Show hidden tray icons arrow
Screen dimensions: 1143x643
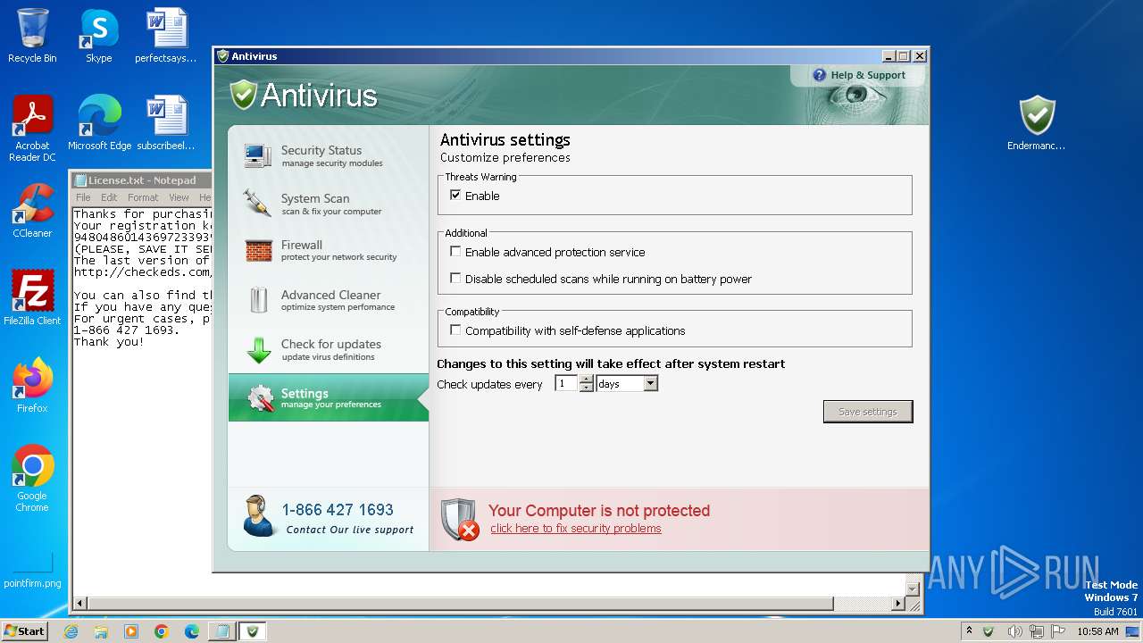coord(969,630)
